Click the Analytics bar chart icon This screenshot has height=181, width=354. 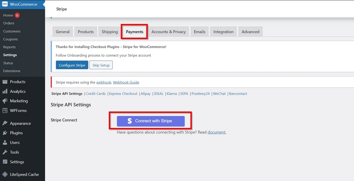click(x=5, y=91)
